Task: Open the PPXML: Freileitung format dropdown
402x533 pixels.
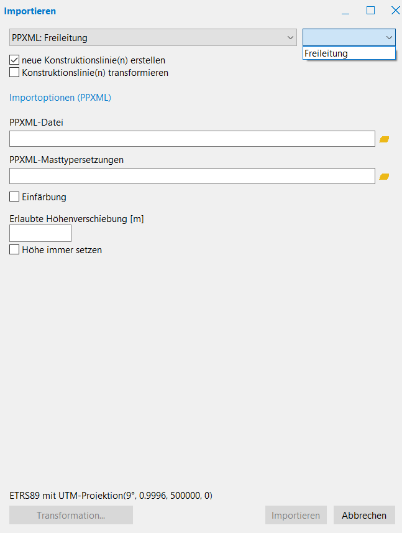Action: 153,37
